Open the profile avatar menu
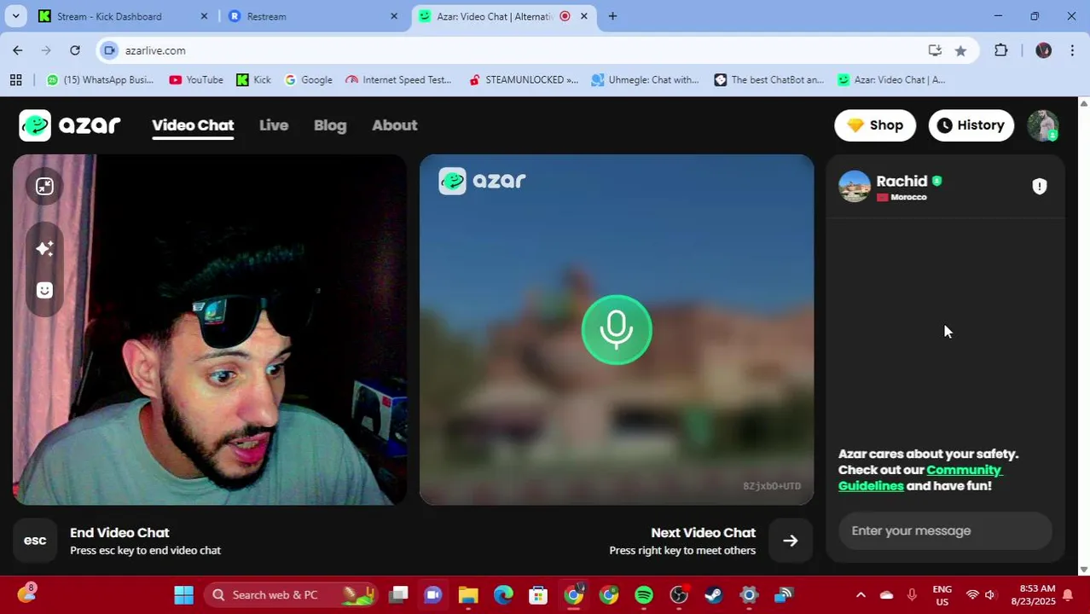The width and height of the screenshot is (1090, 614). (1042, 125)
